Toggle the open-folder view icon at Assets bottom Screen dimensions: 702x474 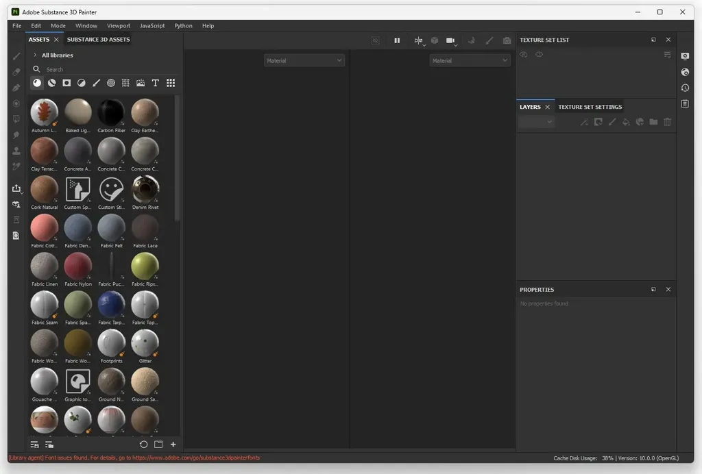click(158, 445)
